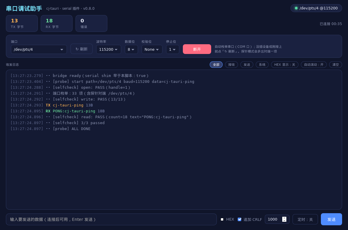The height and width of the screenshot is (230, 348).
Task: Click 清空 to clear the log
Action: [336, 65]
